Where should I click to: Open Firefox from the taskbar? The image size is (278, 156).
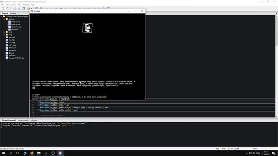click(32, 153)
